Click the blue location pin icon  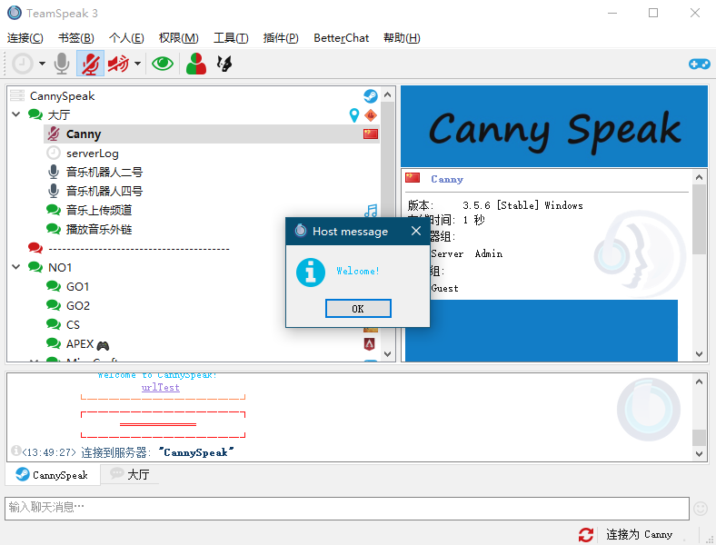(x=353, y=115)
